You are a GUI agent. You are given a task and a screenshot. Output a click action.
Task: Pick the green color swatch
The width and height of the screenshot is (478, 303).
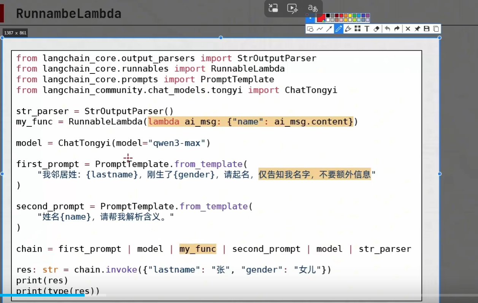[354, 16]
